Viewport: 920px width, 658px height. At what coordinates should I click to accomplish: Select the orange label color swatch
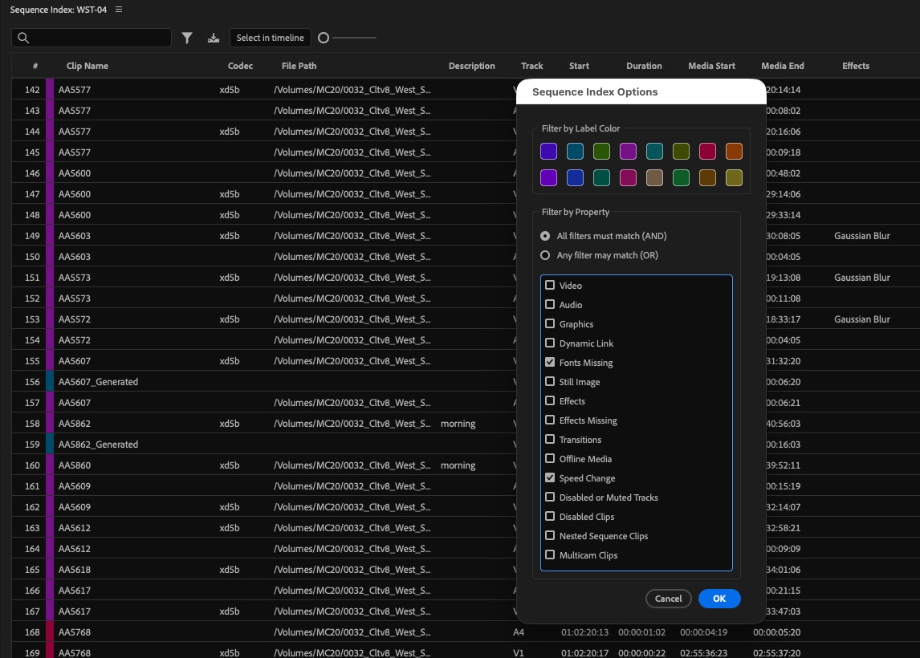point(734,152)
